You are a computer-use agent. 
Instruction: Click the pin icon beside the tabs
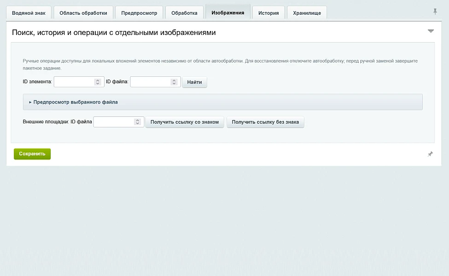[435, 11]
